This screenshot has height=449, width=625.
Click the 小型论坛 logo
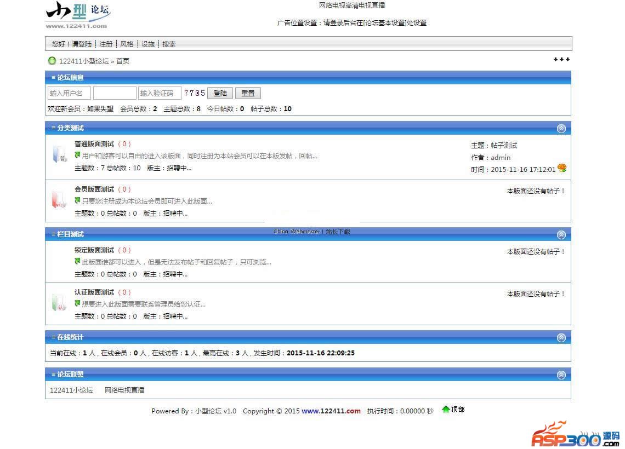pos(78,15)
